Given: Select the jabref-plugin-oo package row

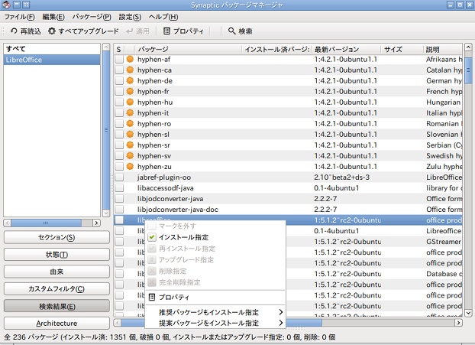Looking at the screenshot, I should coord(288,177).
